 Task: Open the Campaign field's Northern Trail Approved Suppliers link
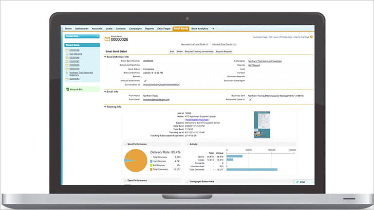[x=265, y=61]
